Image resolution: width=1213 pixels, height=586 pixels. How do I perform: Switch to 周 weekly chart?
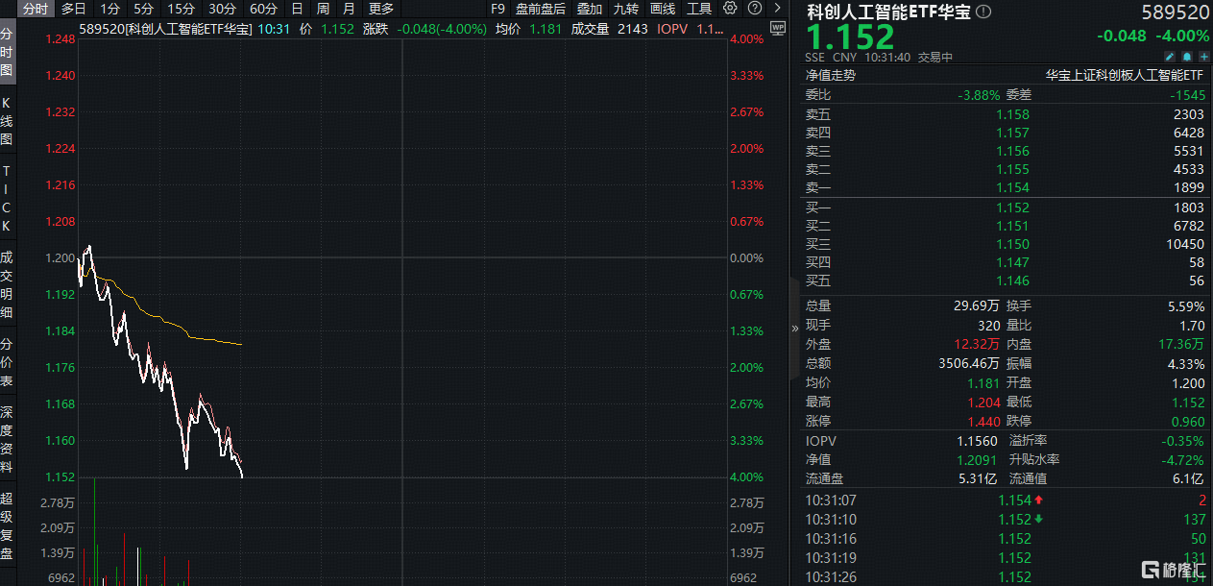pyautogui.click(x=323, y=9)
